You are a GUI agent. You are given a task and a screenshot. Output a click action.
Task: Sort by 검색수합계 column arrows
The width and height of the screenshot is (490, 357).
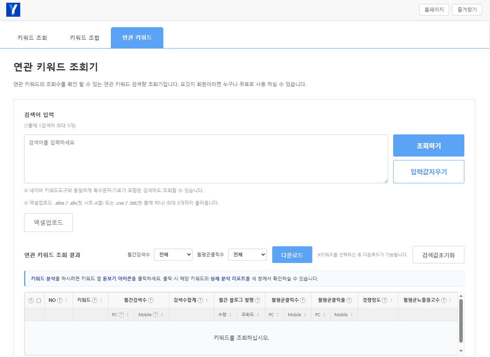(206, 300)
